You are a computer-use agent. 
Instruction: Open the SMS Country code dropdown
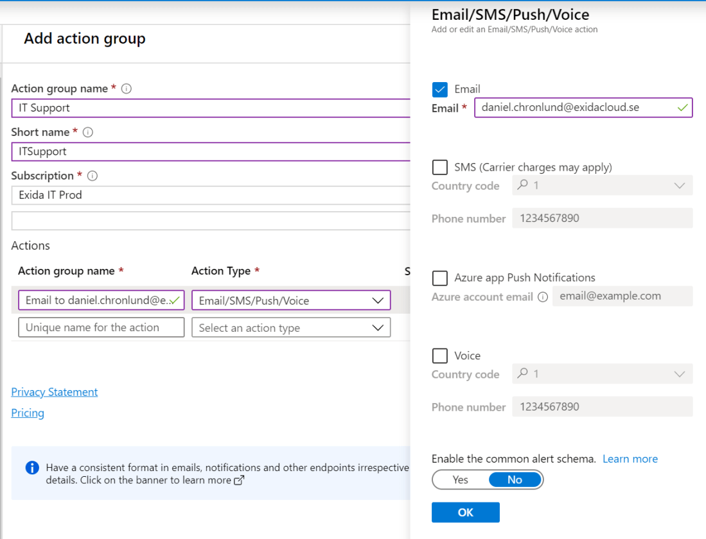tap(602, 185)
